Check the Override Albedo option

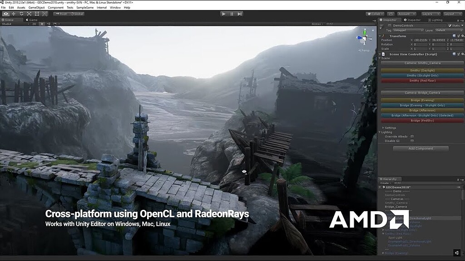click(x=412, y=136)
